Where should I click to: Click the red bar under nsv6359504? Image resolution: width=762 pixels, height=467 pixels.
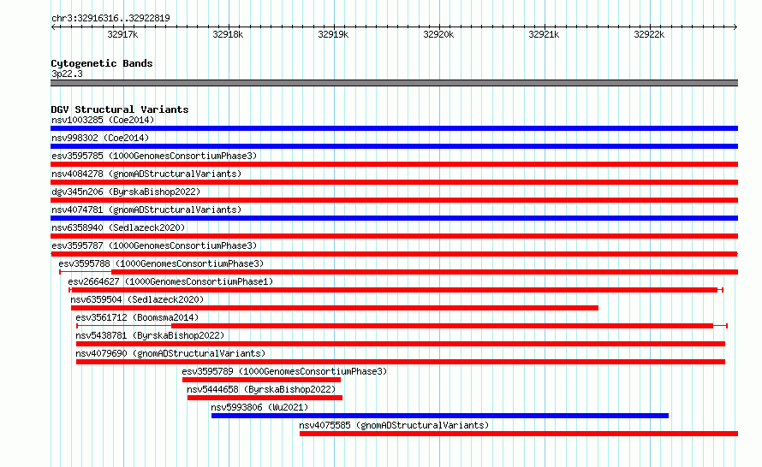click(335, 308)
